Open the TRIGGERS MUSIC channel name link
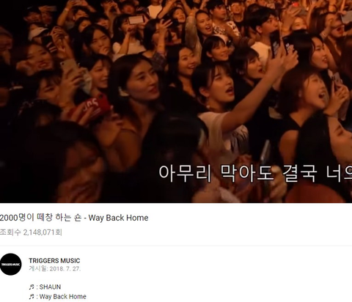Image resolution: width=352 pixels, height=302 pixels. tap(54, 260)
